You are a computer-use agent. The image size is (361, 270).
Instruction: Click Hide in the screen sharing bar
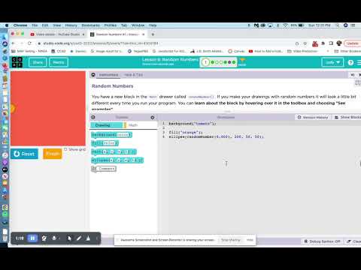pos(250,240)
